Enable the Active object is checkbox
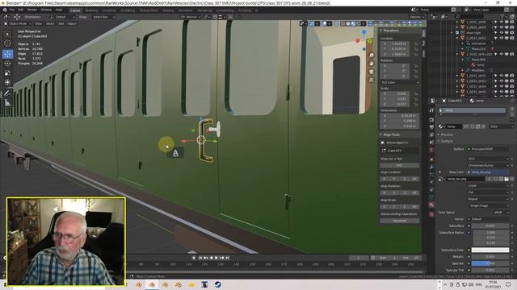 [382, 143]
